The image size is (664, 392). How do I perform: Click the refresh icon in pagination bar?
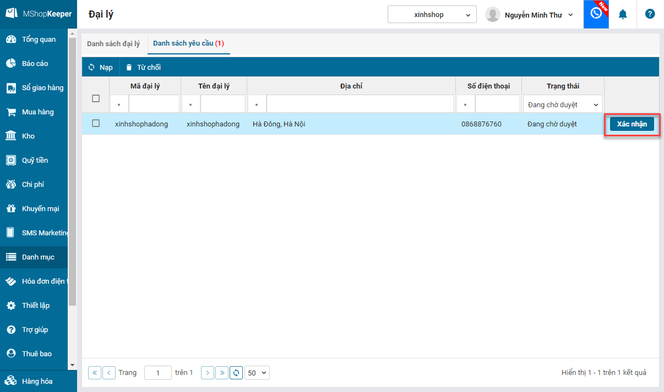(236, 373)
